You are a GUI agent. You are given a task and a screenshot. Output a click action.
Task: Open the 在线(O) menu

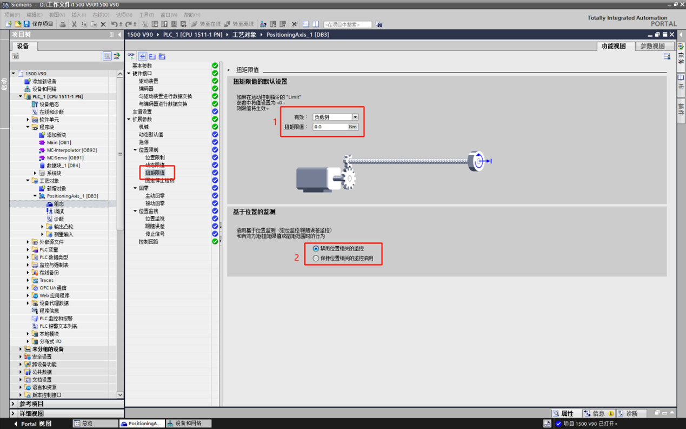(x=101, y=15)
